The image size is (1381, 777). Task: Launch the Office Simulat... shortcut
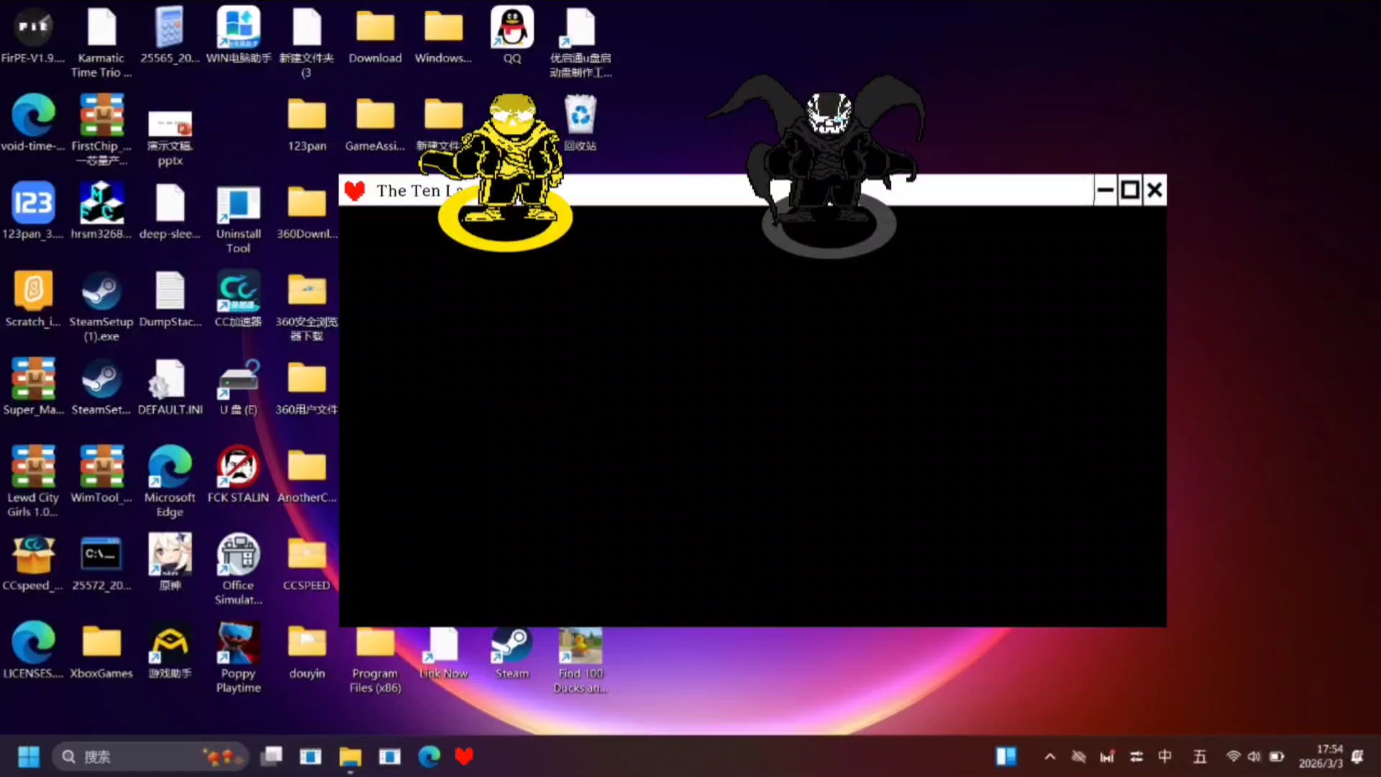(x=239, y=555)
